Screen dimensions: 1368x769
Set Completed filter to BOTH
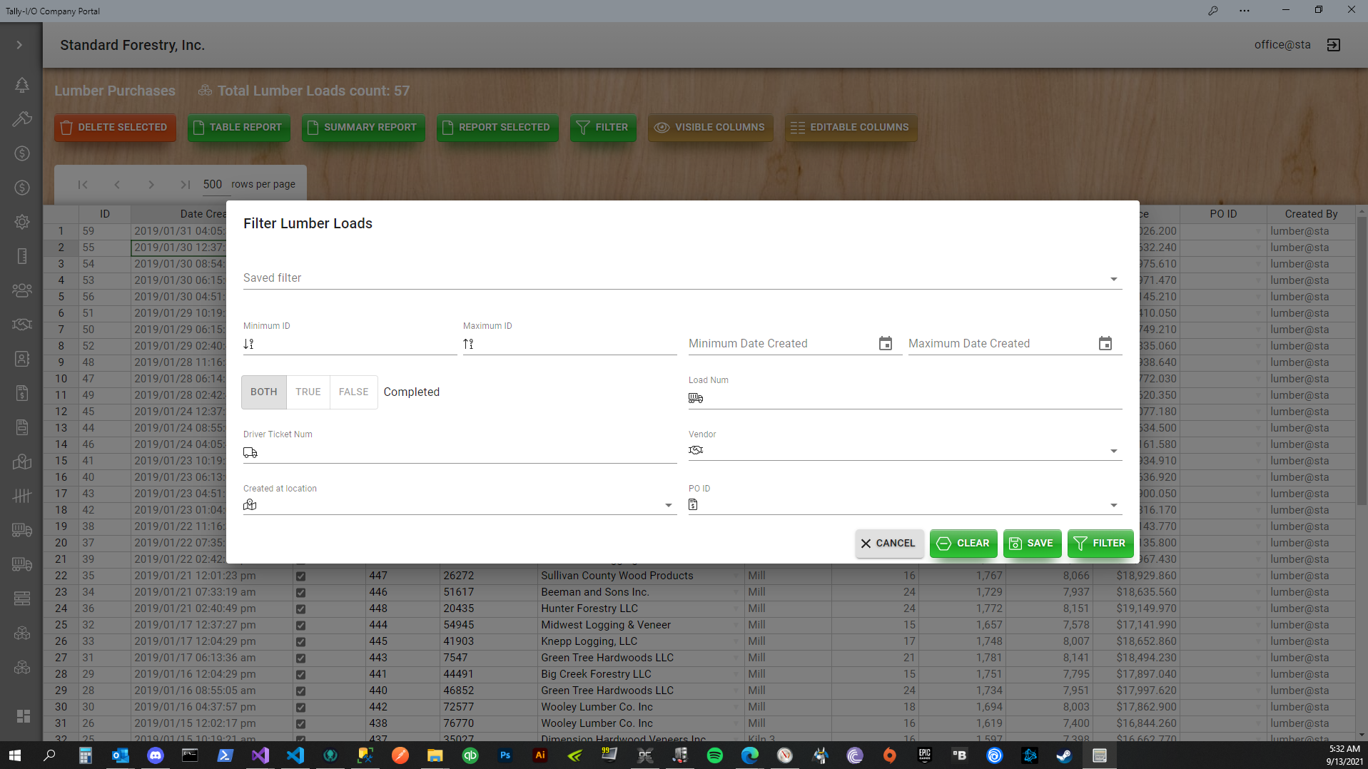coord(263,392)
